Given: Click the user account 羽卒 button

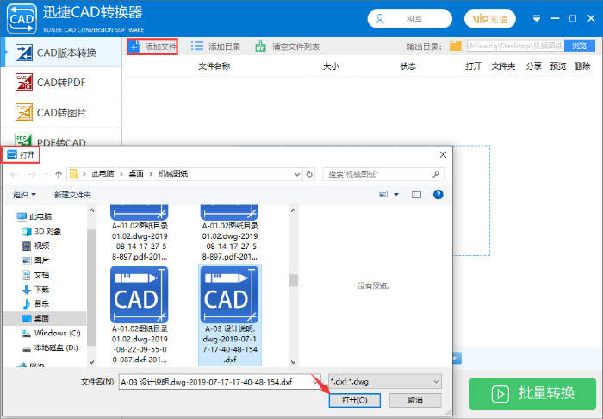Looking at the screenshot, I should click(x=409, y=19).
